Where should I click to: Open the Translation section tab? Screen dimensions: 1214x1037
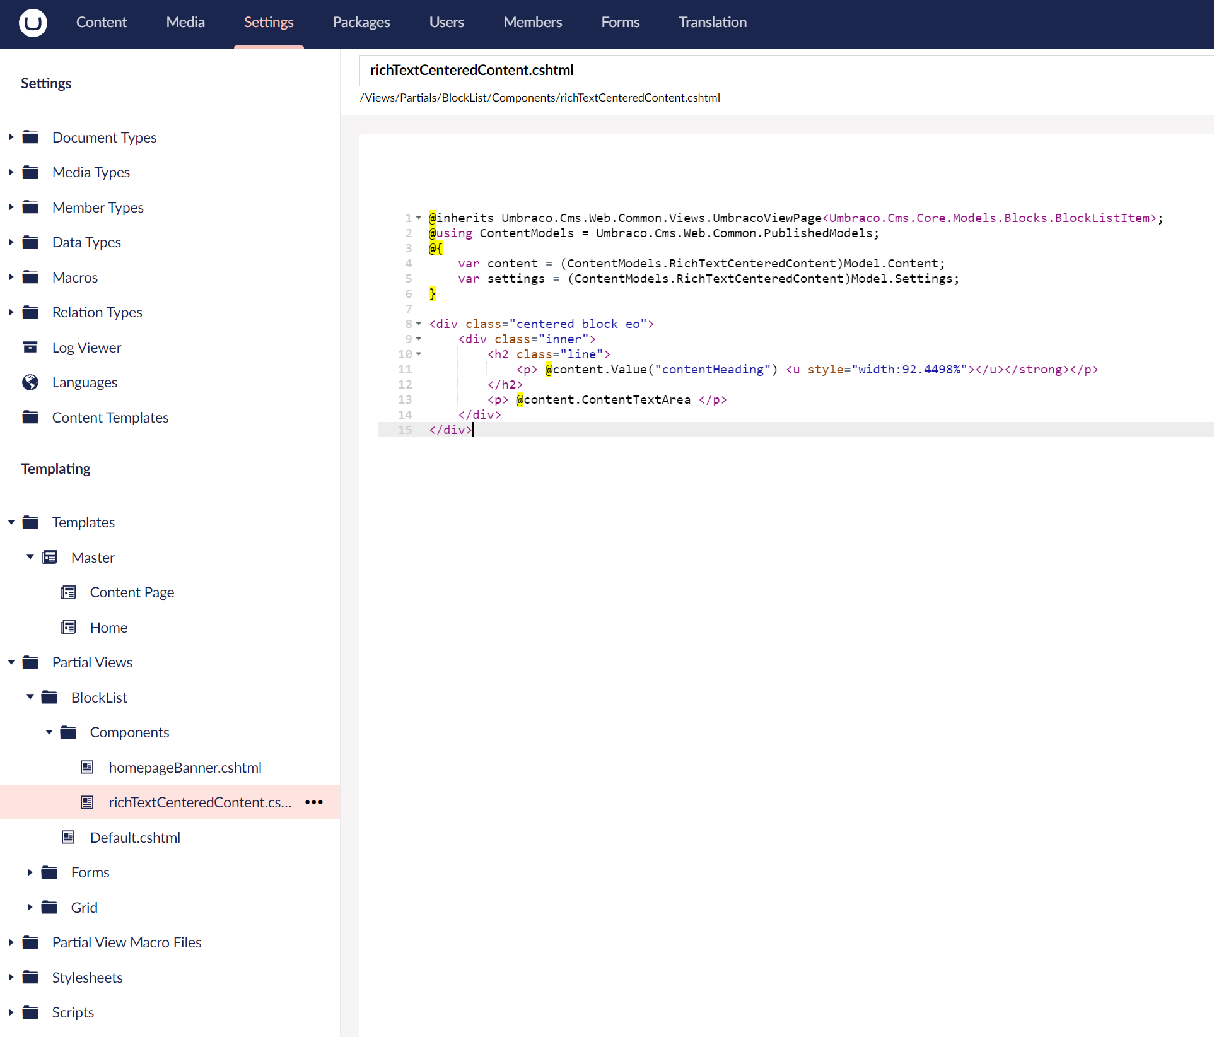(x=713, y=22)
